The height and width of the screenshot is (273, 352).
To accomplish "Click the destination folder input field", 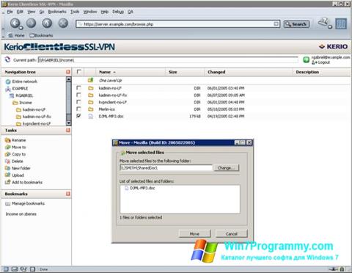I will 166,168.
